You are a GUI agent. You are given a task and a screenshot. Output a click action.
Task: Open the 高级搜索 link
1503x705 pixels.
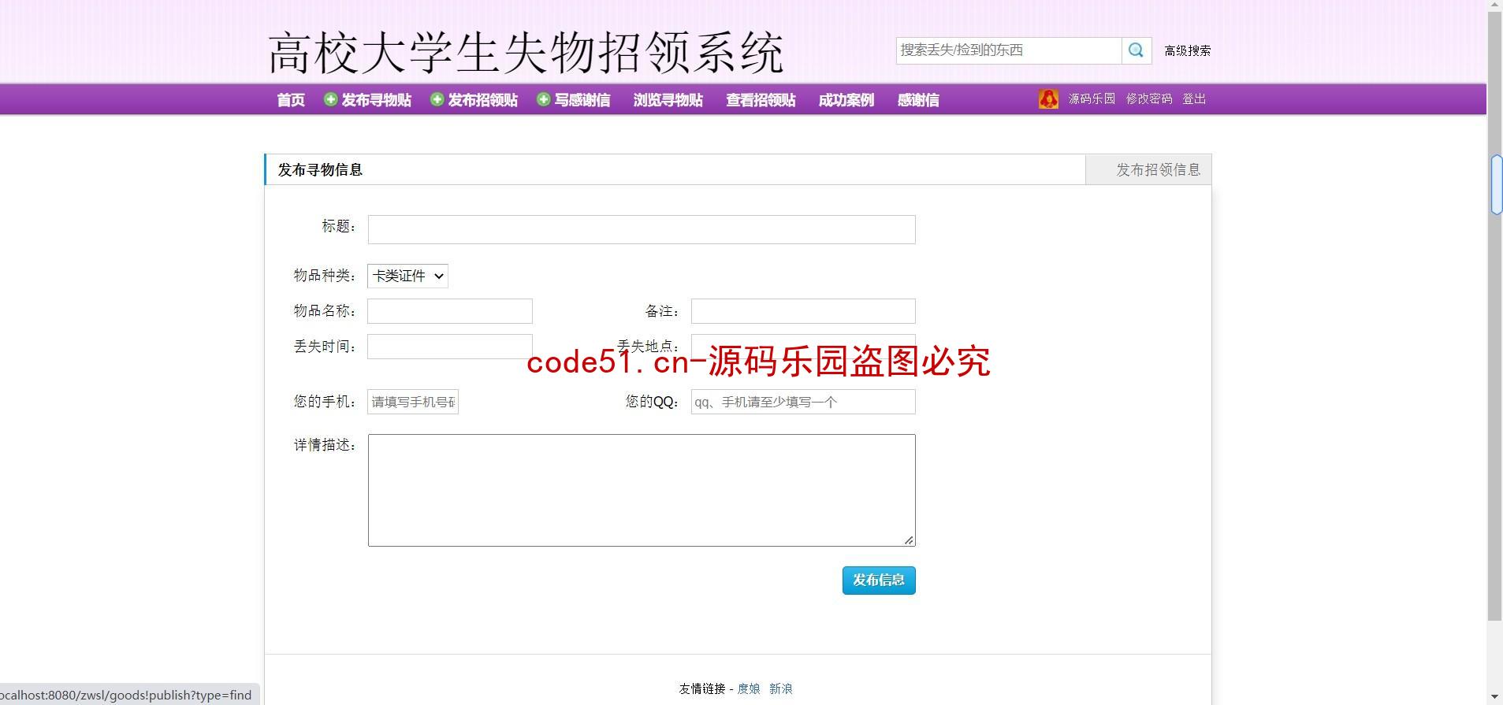pos(1188,50)
